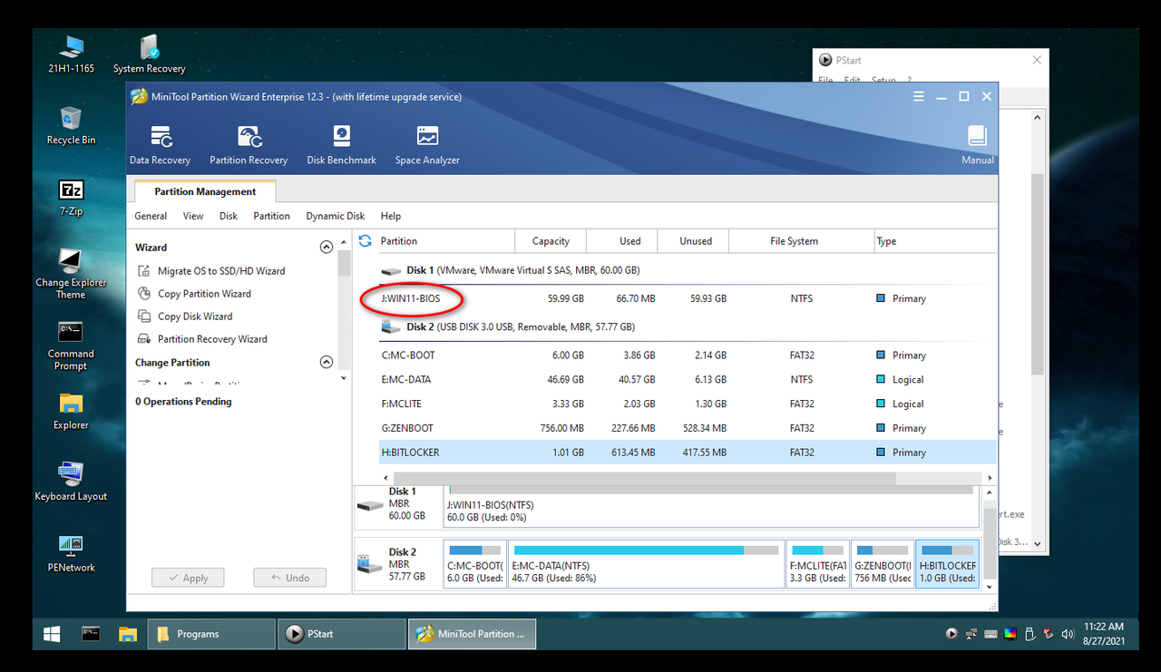Start Migrate OS to SSD/HD Wizard
1161x672 pixels.
point(221,271)
